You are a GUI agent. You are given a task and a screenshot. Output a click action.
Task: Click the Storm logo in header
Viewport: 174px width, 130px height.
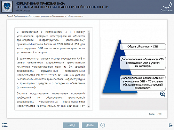[x=167, y=7]
